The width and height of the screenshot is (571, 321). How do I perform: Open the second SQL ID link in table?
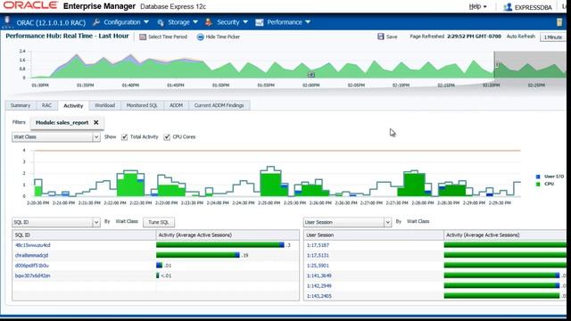(x=32, y=256)
